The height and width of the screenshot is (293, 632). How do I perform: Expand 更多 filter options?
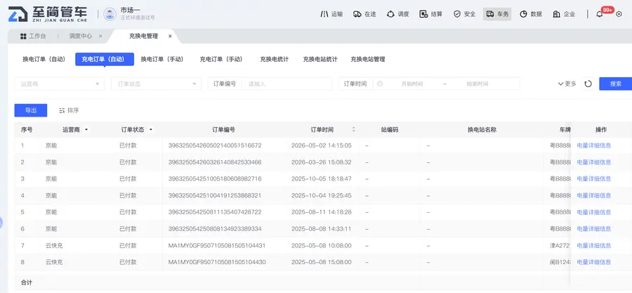[x=567, y=84]
